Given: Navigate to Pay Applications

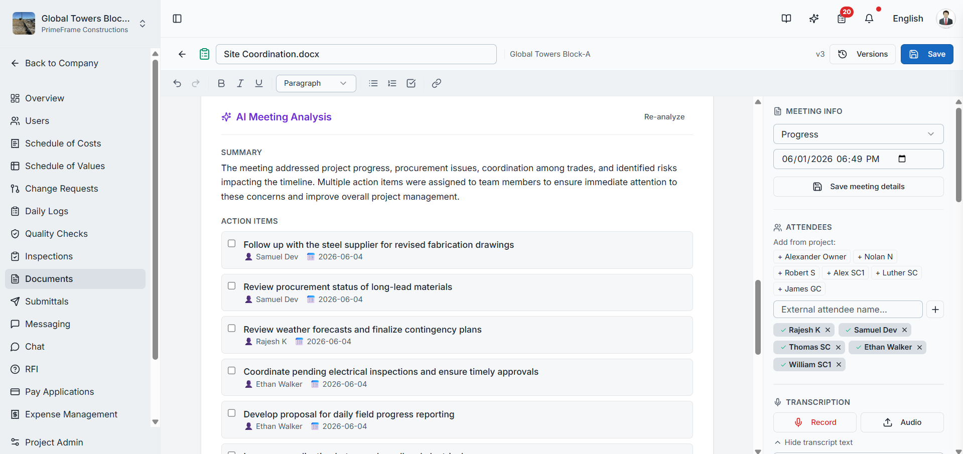Looking at the screenshot, I should [75, 392].
